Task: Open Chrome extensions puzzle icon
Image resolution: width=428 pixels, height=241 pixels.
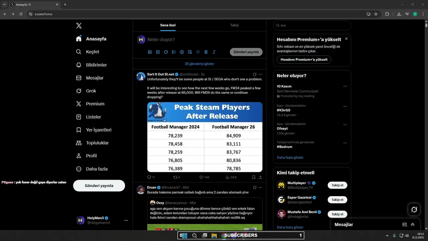Action: coord(387,14)
